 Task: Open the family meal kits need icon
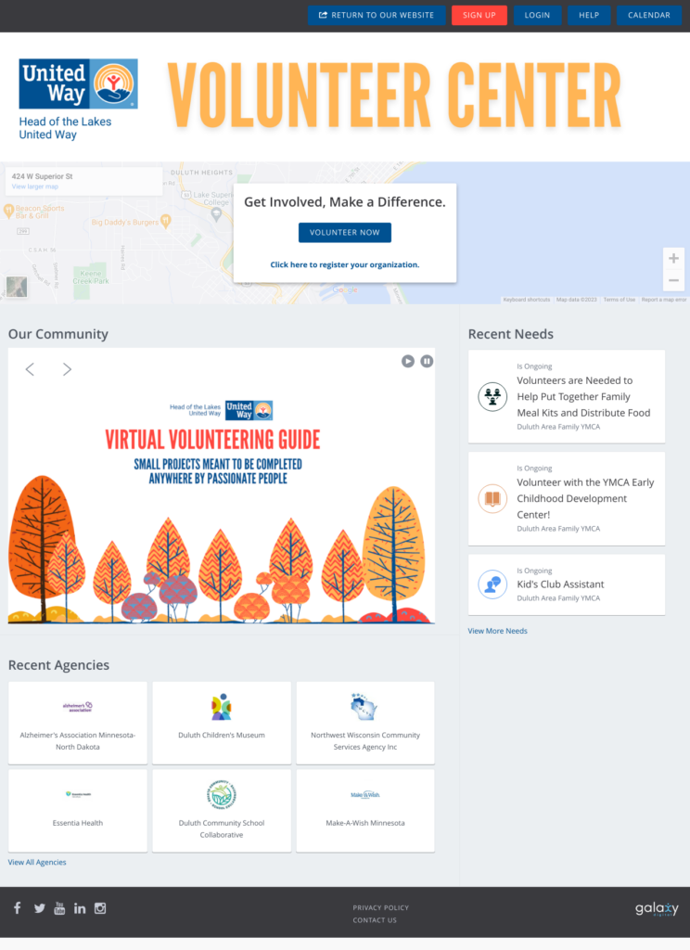pos(492,397)
